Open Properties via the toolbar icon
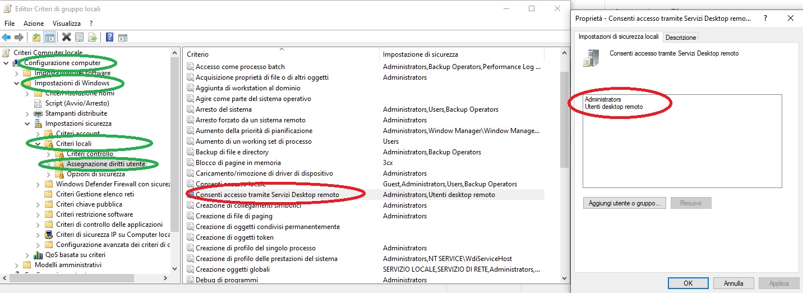803x293 pixels. [80, 38]
